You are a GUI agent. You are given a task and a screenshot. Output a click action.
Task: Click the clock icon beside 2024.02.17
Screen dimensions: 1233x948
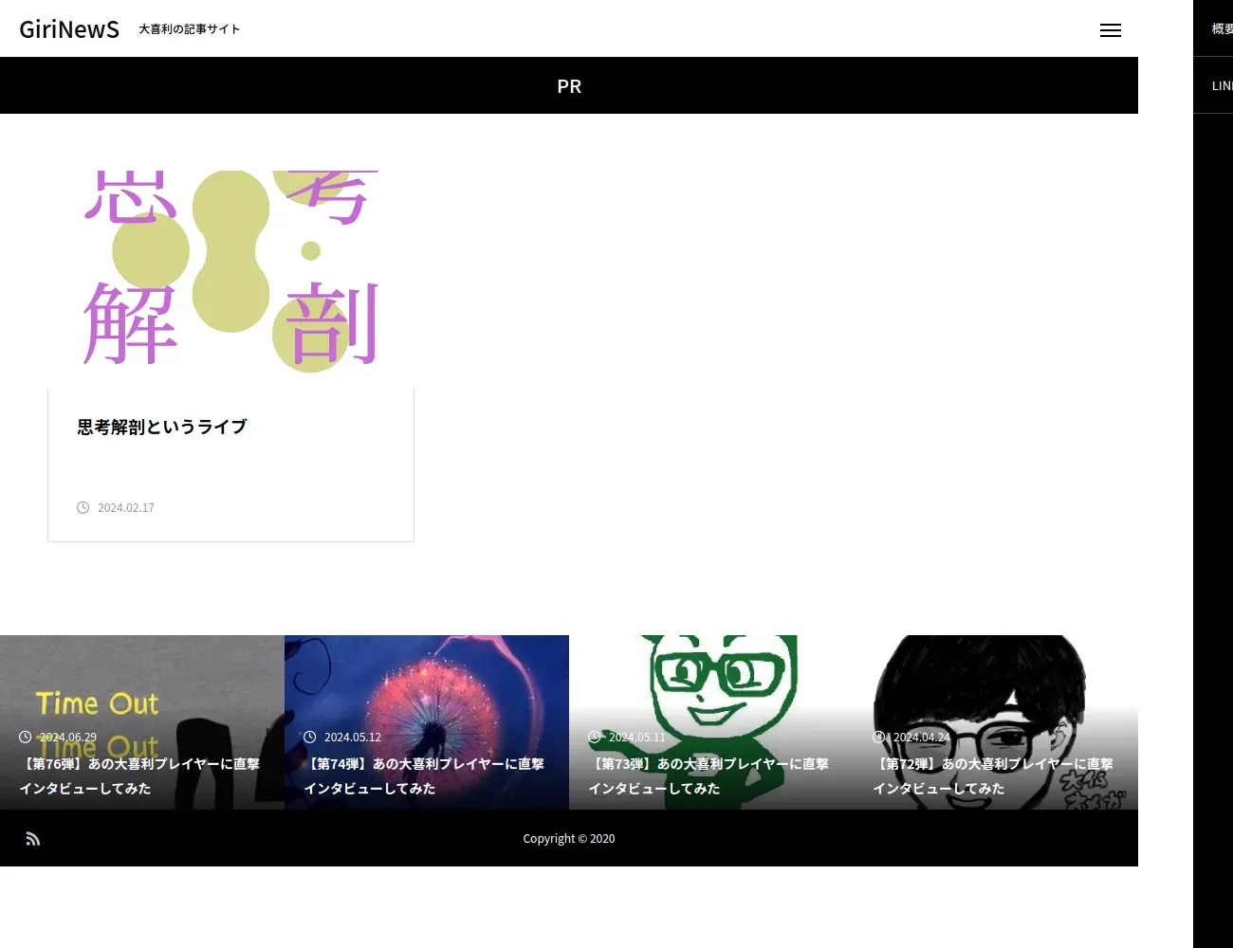click(83, 508)
